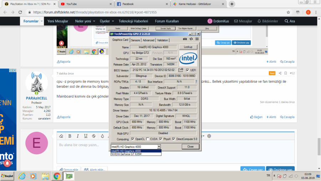Image resolution: width=321 pixels, height=181 pixels.
Task: Open Forum Kuralları link
Action: (x=167, y=21)
